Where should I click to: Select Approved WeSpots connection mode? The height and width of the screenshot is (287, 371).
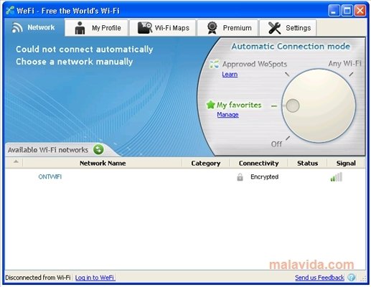coord(255,64)
